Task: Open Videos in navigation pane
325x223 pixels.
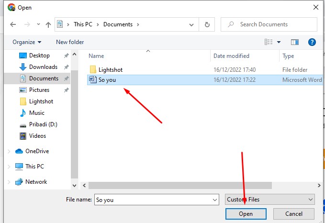Action: click(37, 136)
